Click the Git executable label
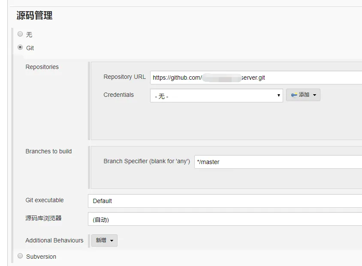The width and height of the screenshot is (362, 266). coord(45,200)
